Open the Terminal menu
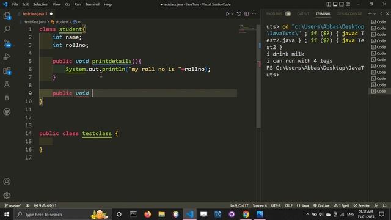This screenshot has height=220, width=391. click(x=92, y=4)
